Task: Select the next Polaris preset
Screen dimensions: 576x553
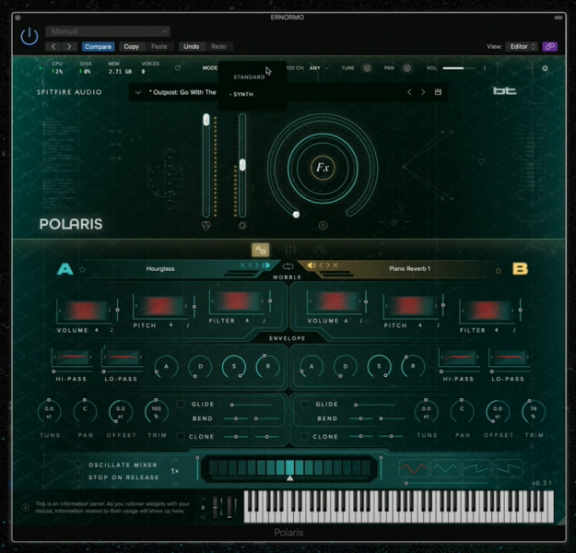Action: pyautogui.click(x=423, y=92)
